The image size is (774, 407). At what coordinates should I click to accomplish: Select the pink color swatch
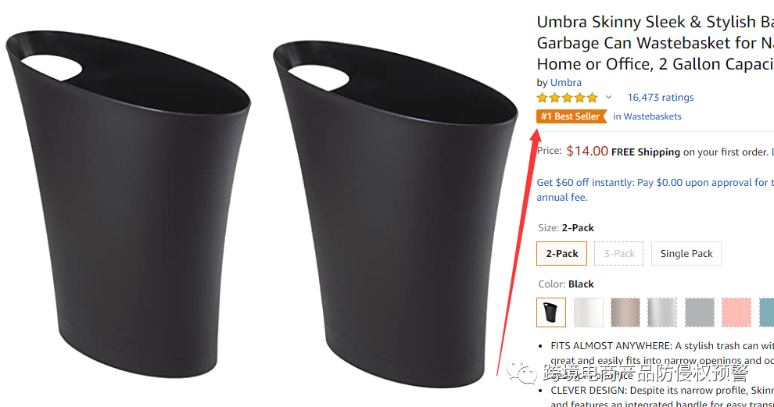(736, 312)
